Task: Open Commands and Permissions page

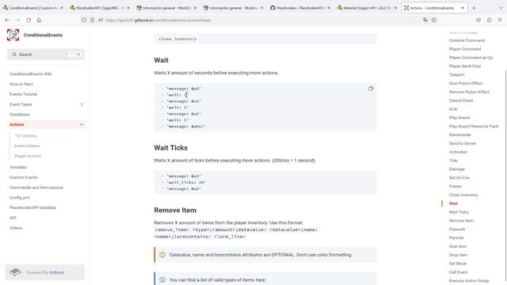Action: coord(36,188)
